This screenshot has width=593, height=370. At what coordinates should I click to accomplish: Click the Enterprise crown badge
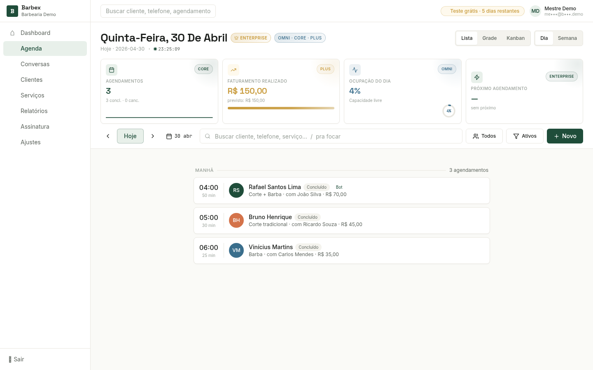pos(251,38)
